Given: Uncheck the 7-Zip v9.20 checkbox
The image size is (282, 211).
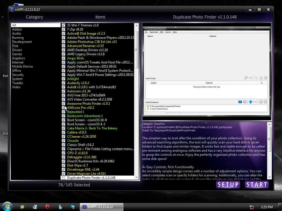Looking at the screenshot, I should (64, 29).
